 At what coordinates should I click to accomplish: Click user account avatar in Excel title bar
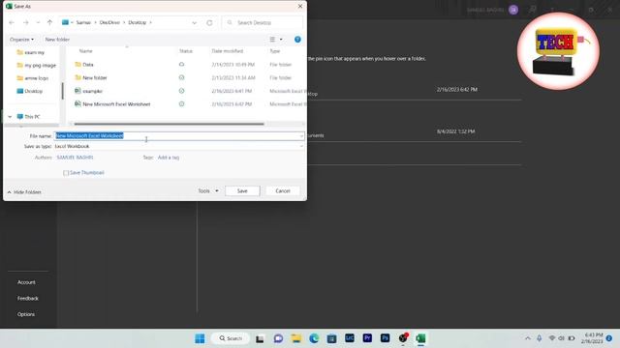point(513,10)
